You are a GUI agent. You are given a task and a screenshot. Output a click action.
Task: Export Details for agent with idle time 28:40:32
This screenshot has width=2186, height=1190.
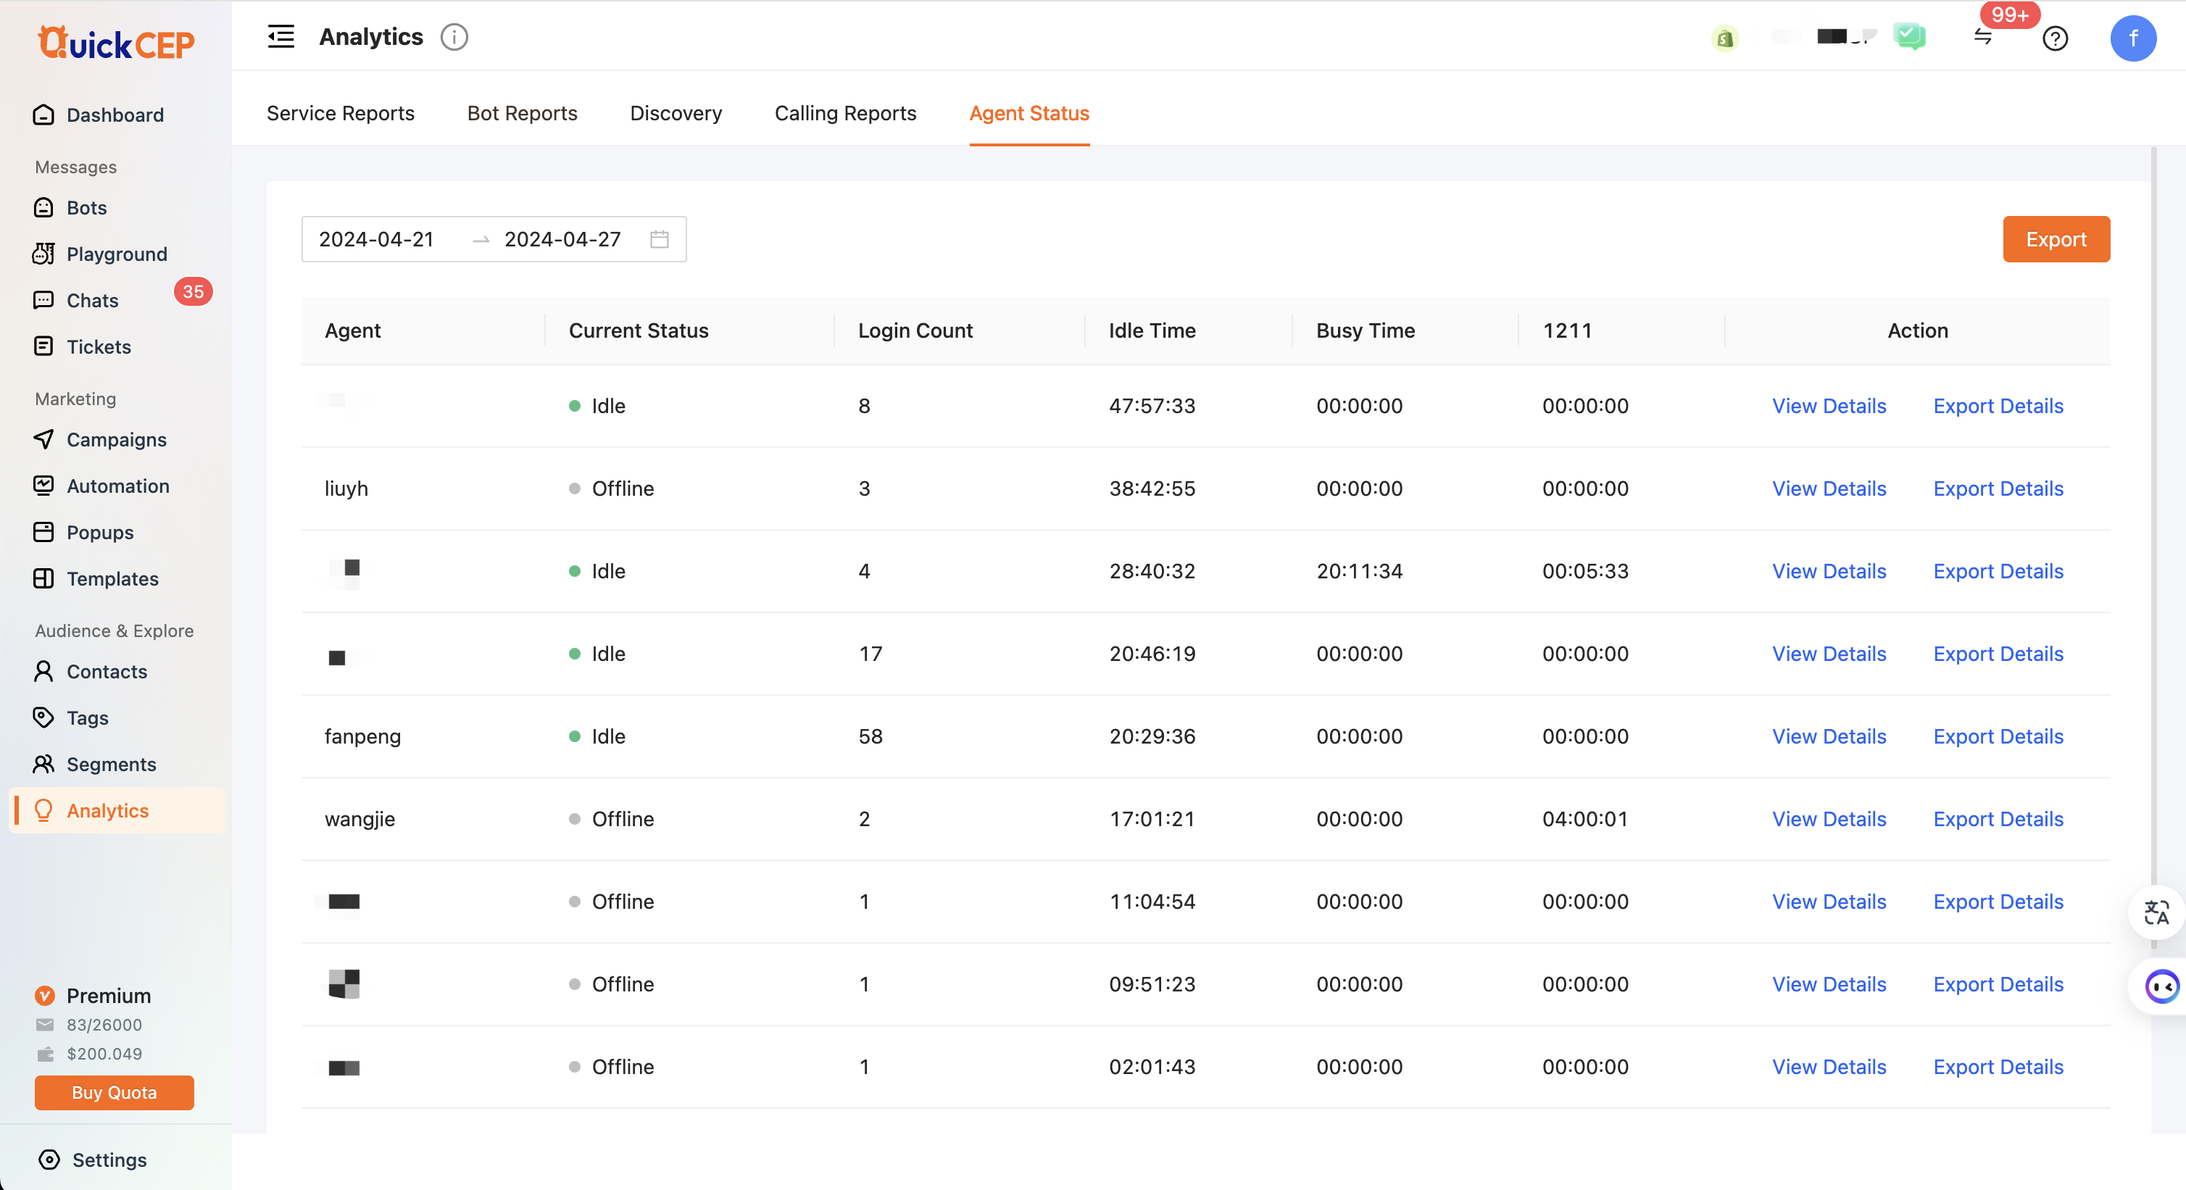(x=1998, y=571)
